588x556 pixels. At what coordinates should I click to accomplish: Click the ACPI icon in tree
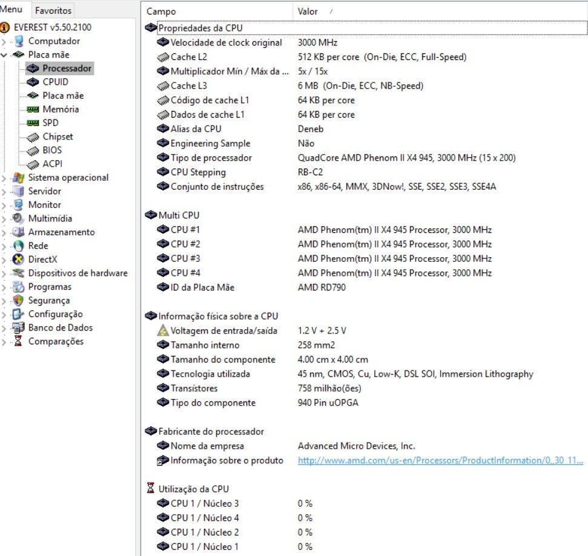pyautogui.click(x=33, y=164)
